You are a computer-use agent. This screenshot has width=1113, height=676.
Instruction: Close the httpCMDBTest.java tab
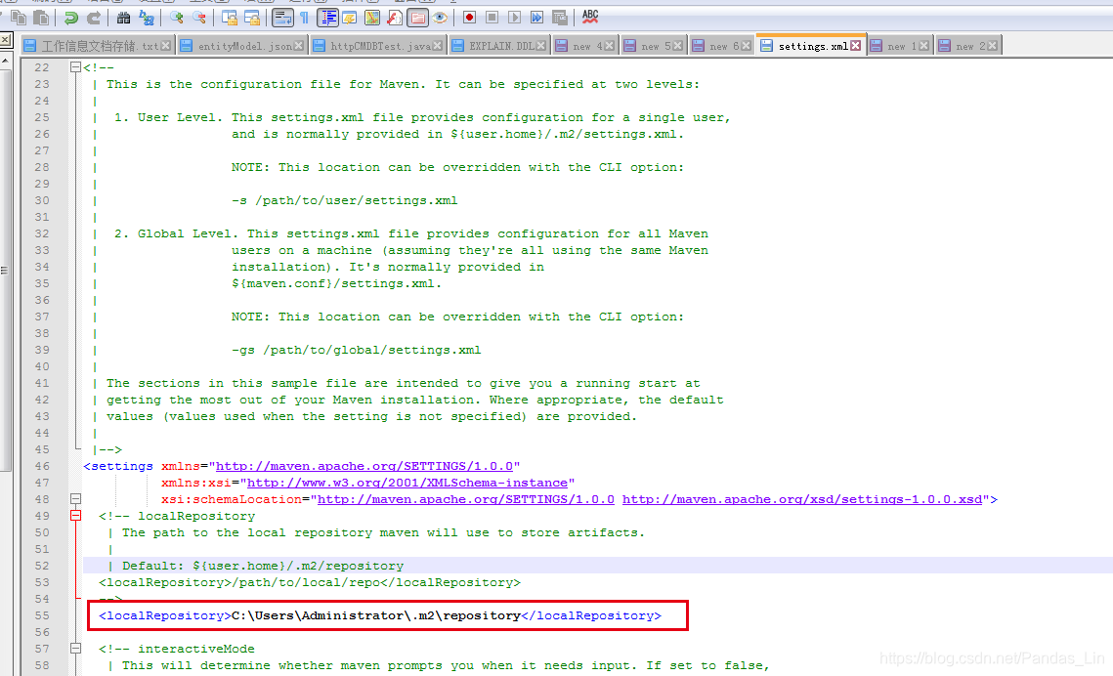pyautogui.click(x=437, y=46)
